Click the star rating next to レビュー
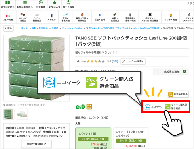194x149 pixels. [x=96, y=62]
